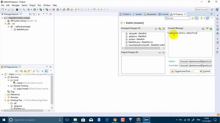Click Add selected files to index icon
Viewport: 220px width, 123px height.
point(156,29)
